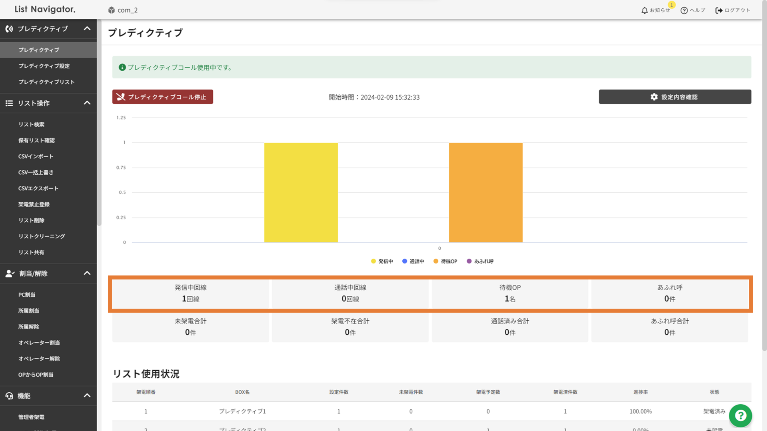Screen dimensions: 767x431
Task: Open help via question mark icon
Action: [684, 10]
